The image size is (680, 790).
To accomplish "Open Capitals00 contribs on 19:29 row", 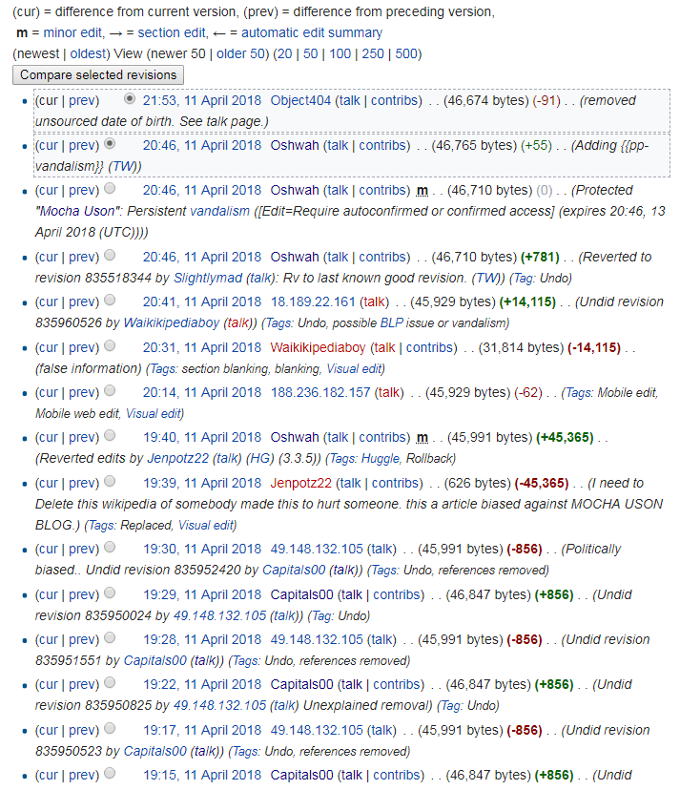I will tap(397, 595).
